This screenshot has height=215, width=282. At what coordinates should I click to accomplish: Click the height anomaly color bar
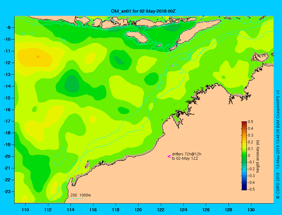click(244, 156)
